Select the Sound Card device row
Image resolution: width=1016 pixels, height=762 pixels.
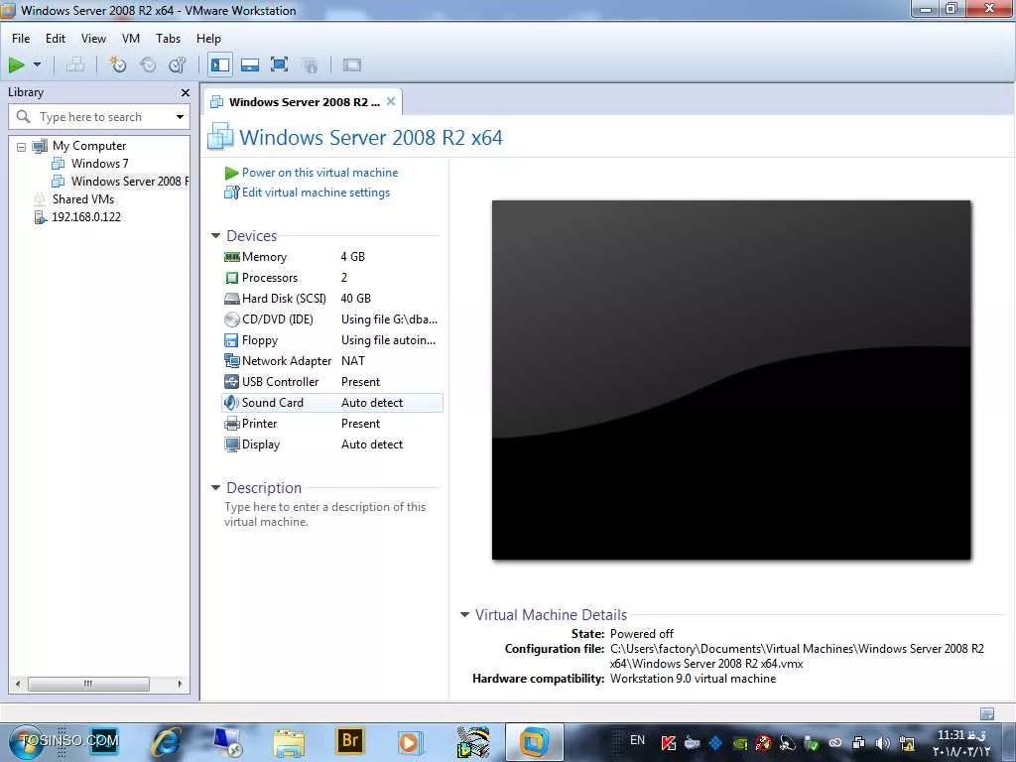click(331, 403)
